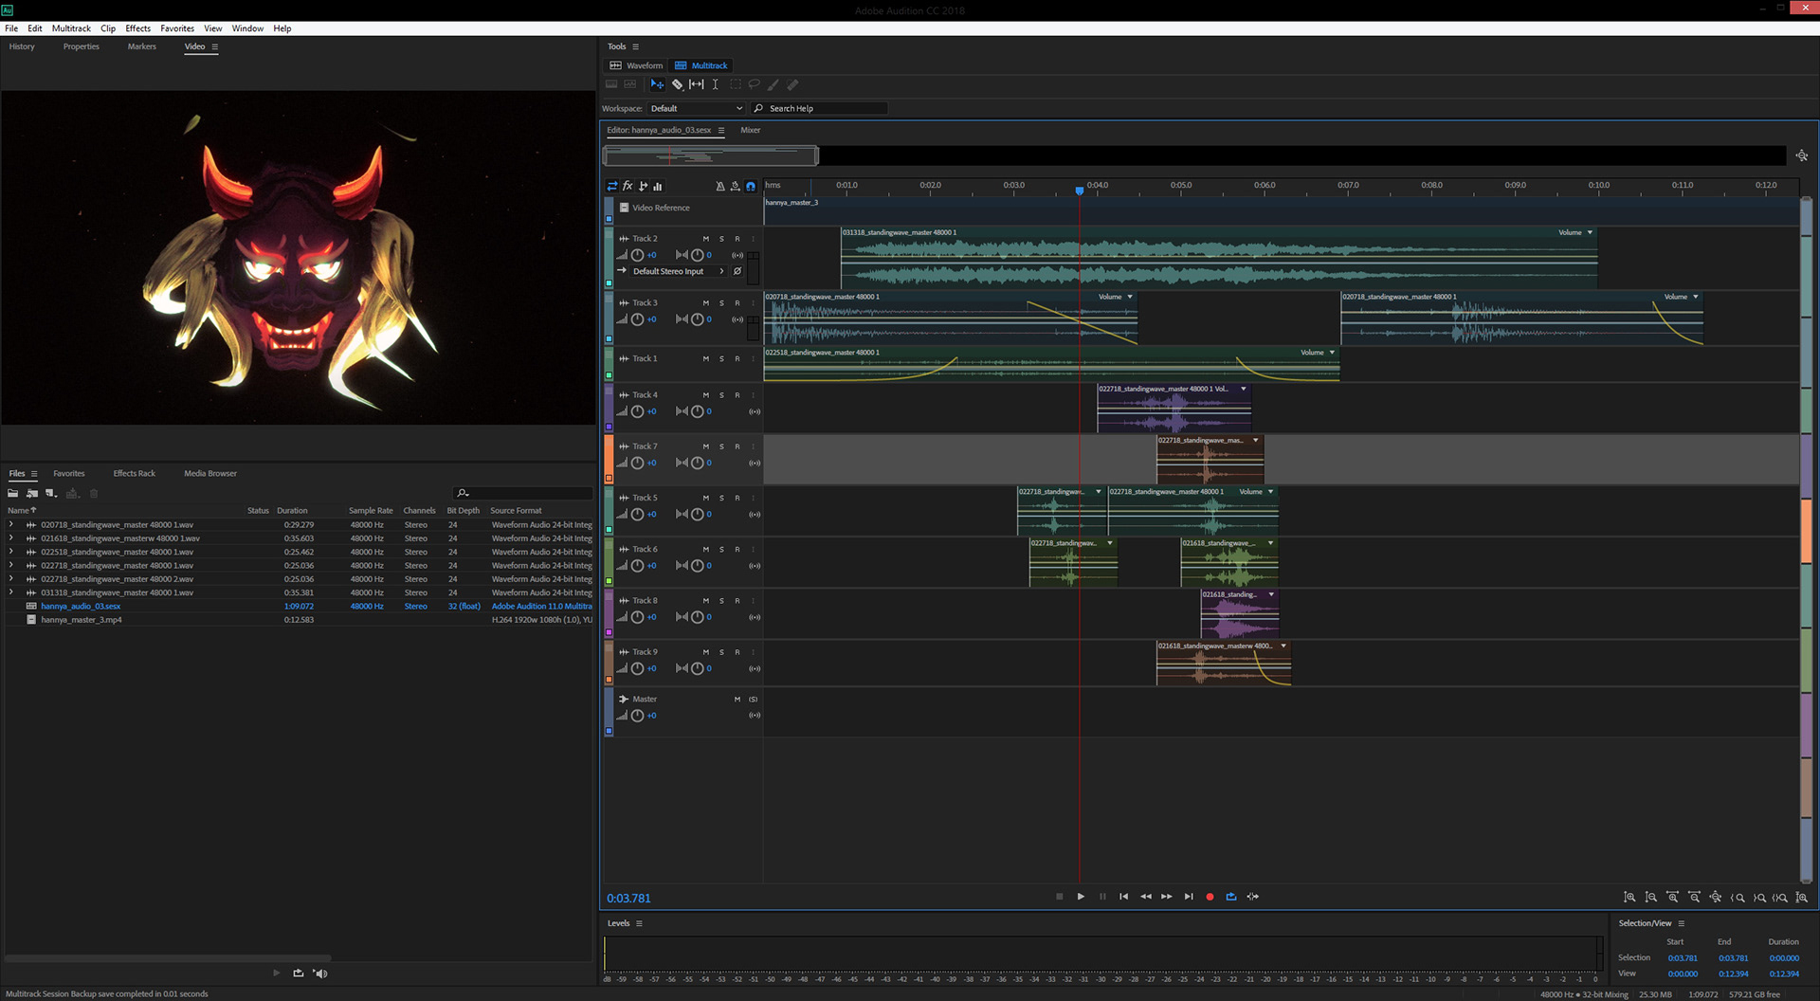The width and height of the screenshot is (1820, 1001).
Task: Mute Track 7
Action: click(x=705, y=446)
